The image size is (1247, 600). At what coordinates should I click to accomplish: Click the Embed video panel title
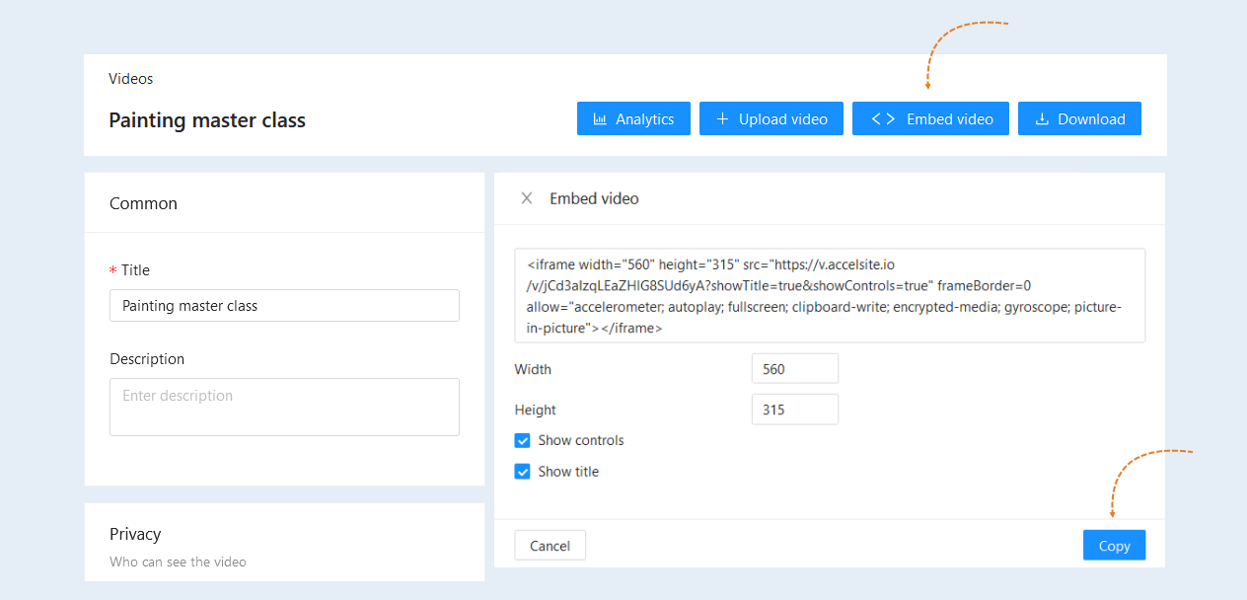pos(594,198)
